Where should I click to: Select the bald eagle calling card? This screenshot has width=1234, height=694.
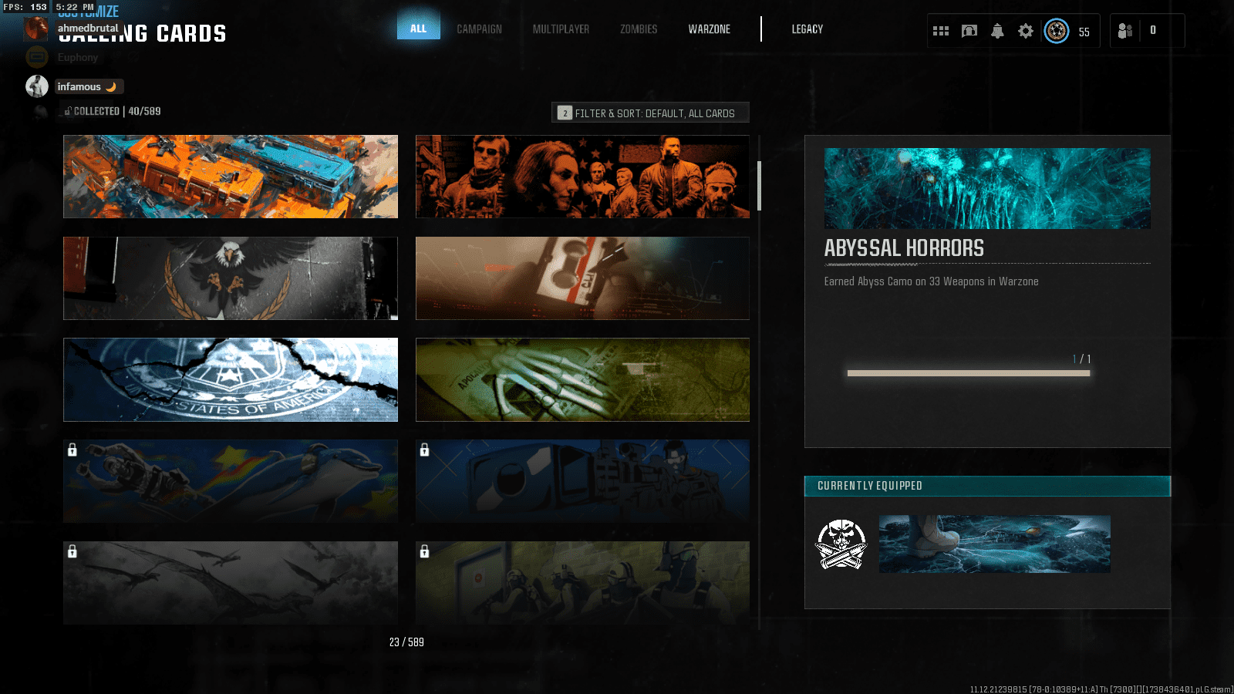coord(231,278)
